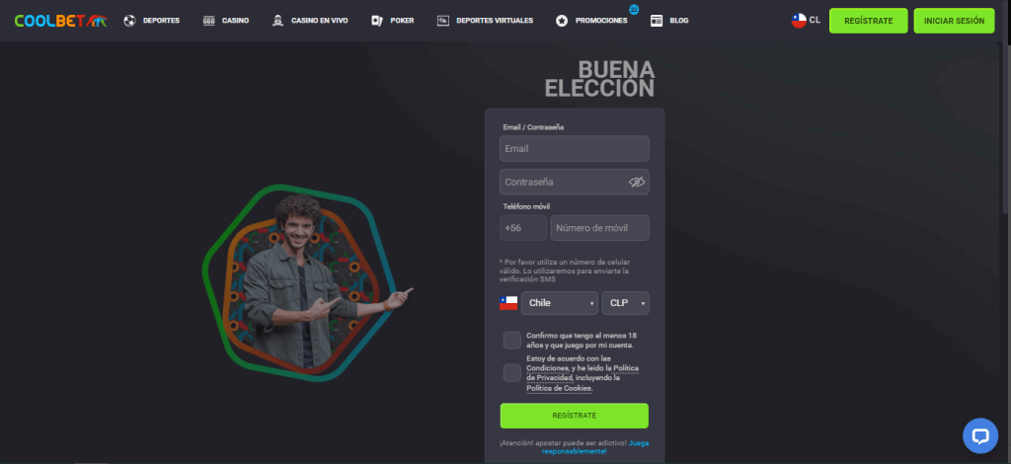This screenshot has height=464, width=1011.
Task: Click the Casino en Vivo dealer icon
Action: point(277,21)
